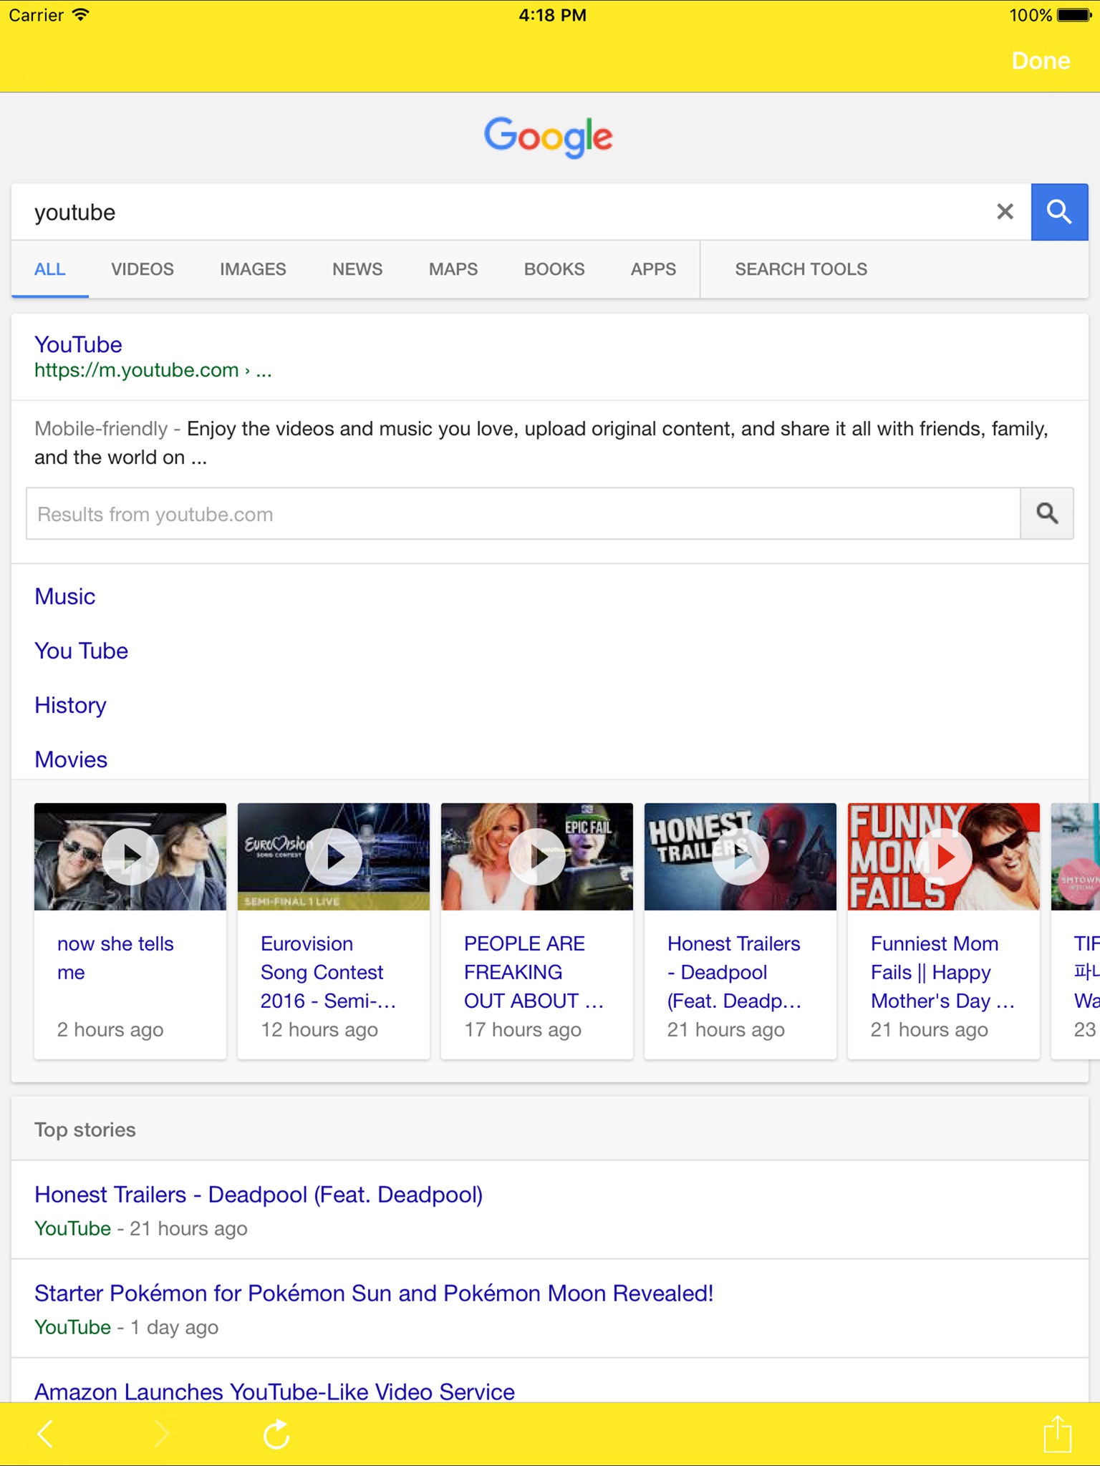Play the Funny Mom Fails video
Screen dimensions: 1100x1466
944,857
